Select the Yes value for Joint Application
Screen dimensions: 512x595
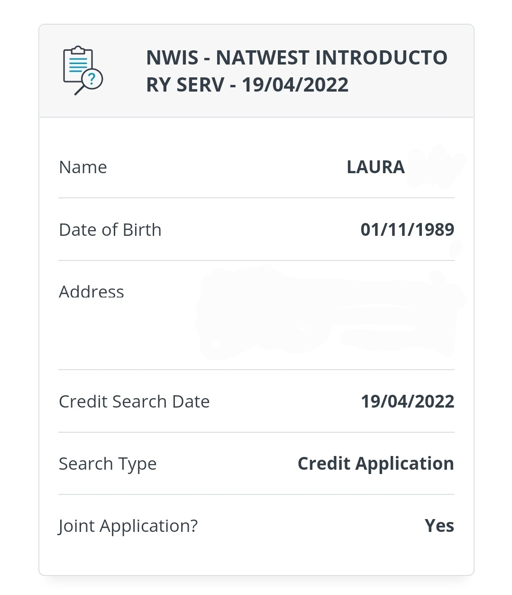tap(439, 526)
